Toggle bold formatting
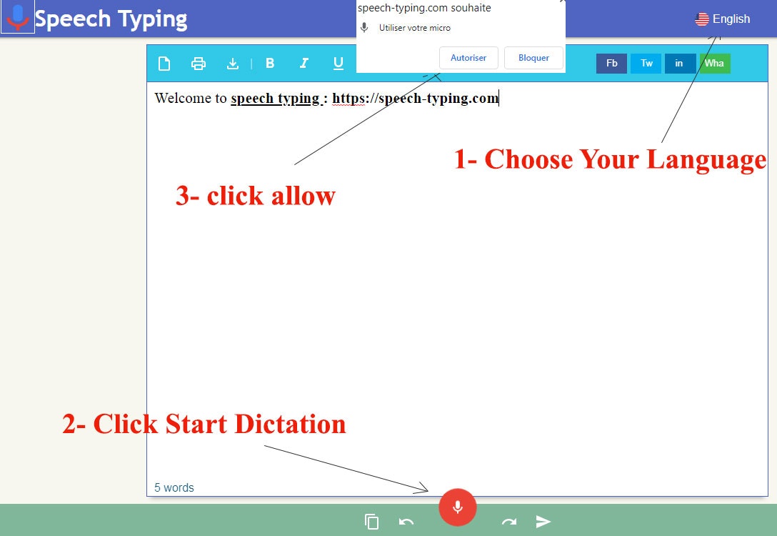Image resolution: width=777 pixels, height=536 pixels. click(270, 63)
